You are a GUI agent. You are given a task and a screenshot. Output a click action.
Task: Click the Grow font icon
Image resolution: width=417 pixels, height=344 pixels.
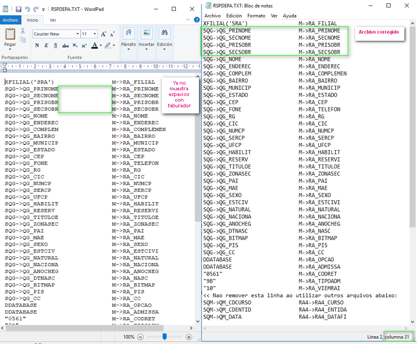pos(103,34)
